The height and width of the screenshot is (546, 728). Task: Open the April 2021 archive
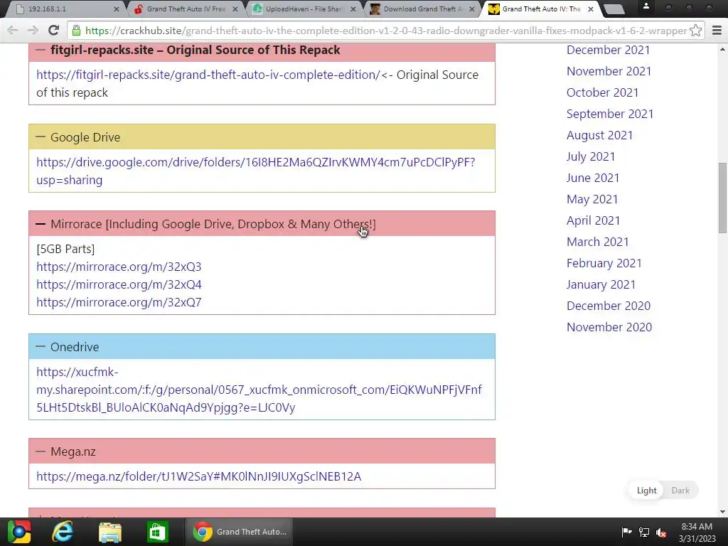594,220
